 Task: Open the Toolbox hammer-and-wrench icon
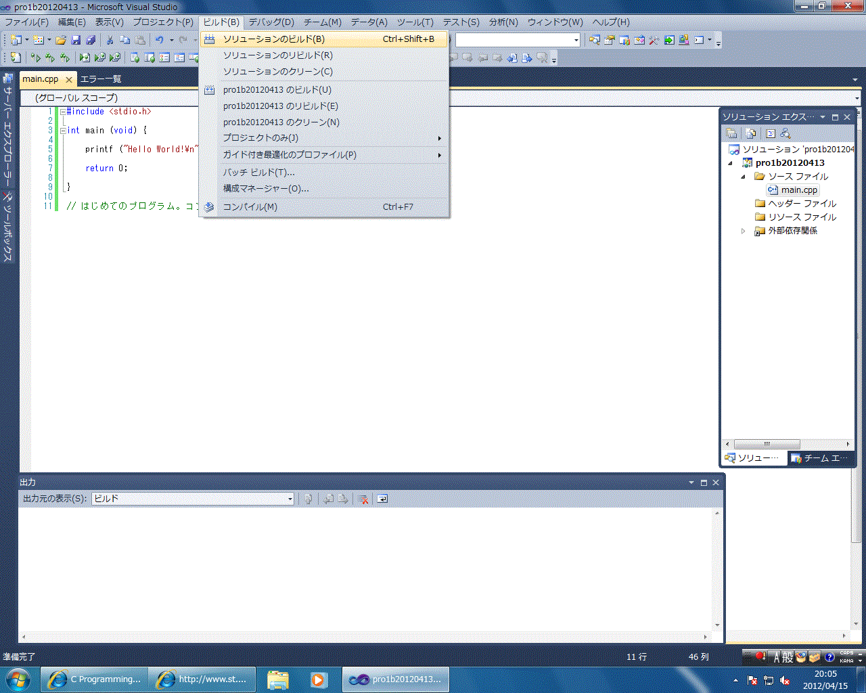(654, 40)
